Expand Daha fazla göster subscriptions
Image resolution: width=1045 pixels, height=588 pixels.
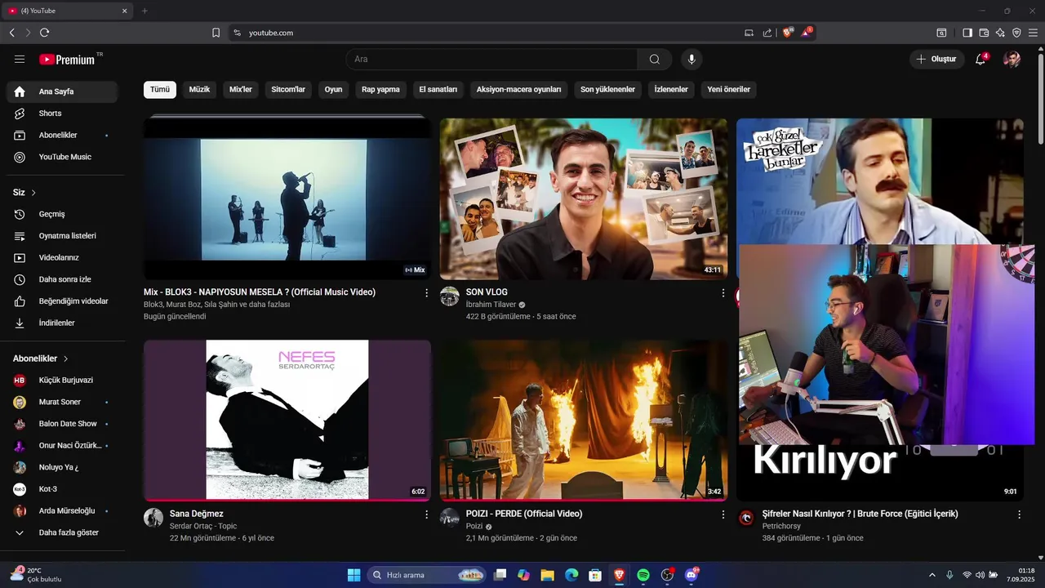point(62,532)
